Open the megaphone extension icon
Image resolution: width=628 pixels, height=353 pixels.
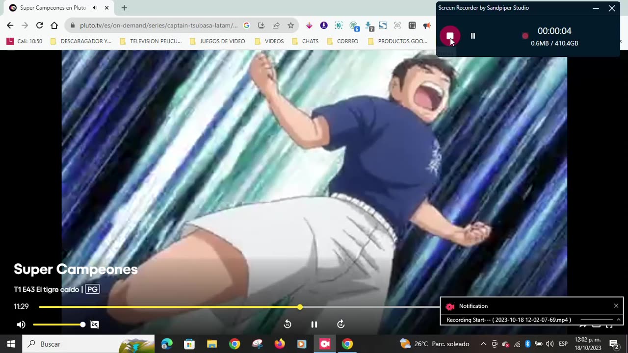(427, 25)
